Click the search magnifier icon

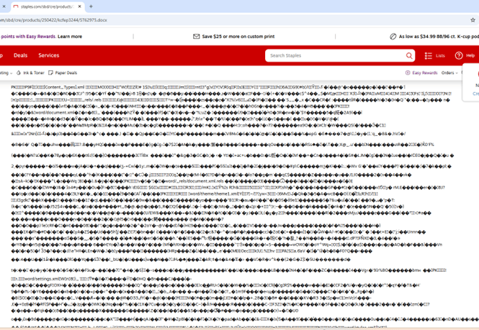tap(409, 55)
